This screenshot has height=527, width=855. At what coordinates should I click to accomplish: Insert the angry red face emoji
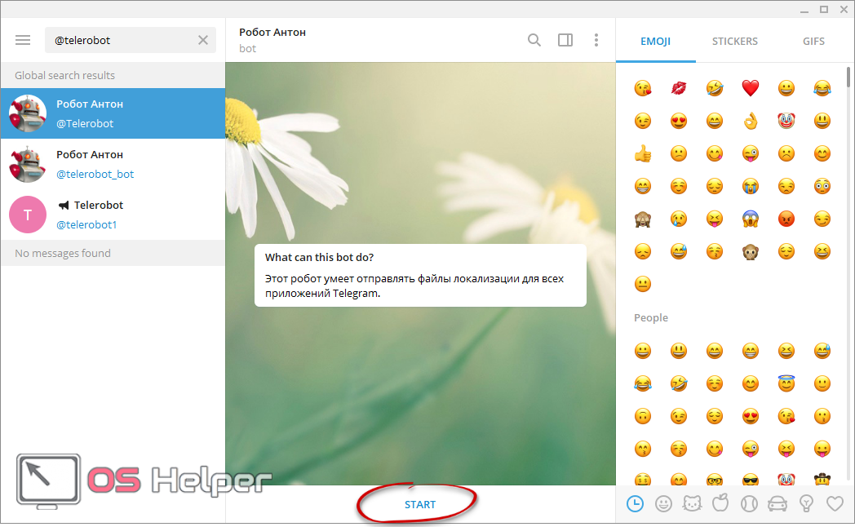[786, 219]
